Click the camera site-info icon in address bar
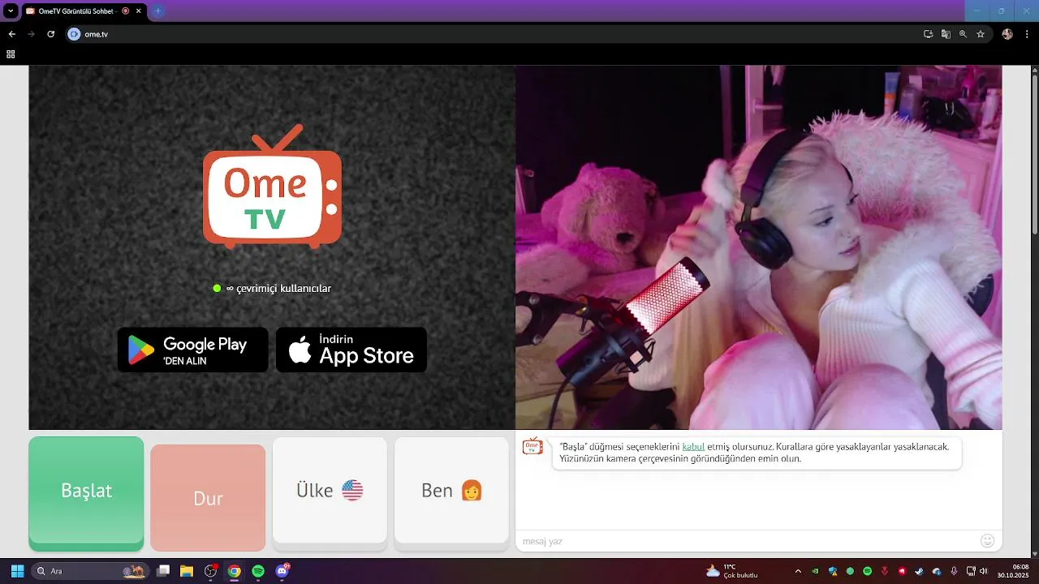This screenshot has height=584, width=1039. tap(75, 34)
